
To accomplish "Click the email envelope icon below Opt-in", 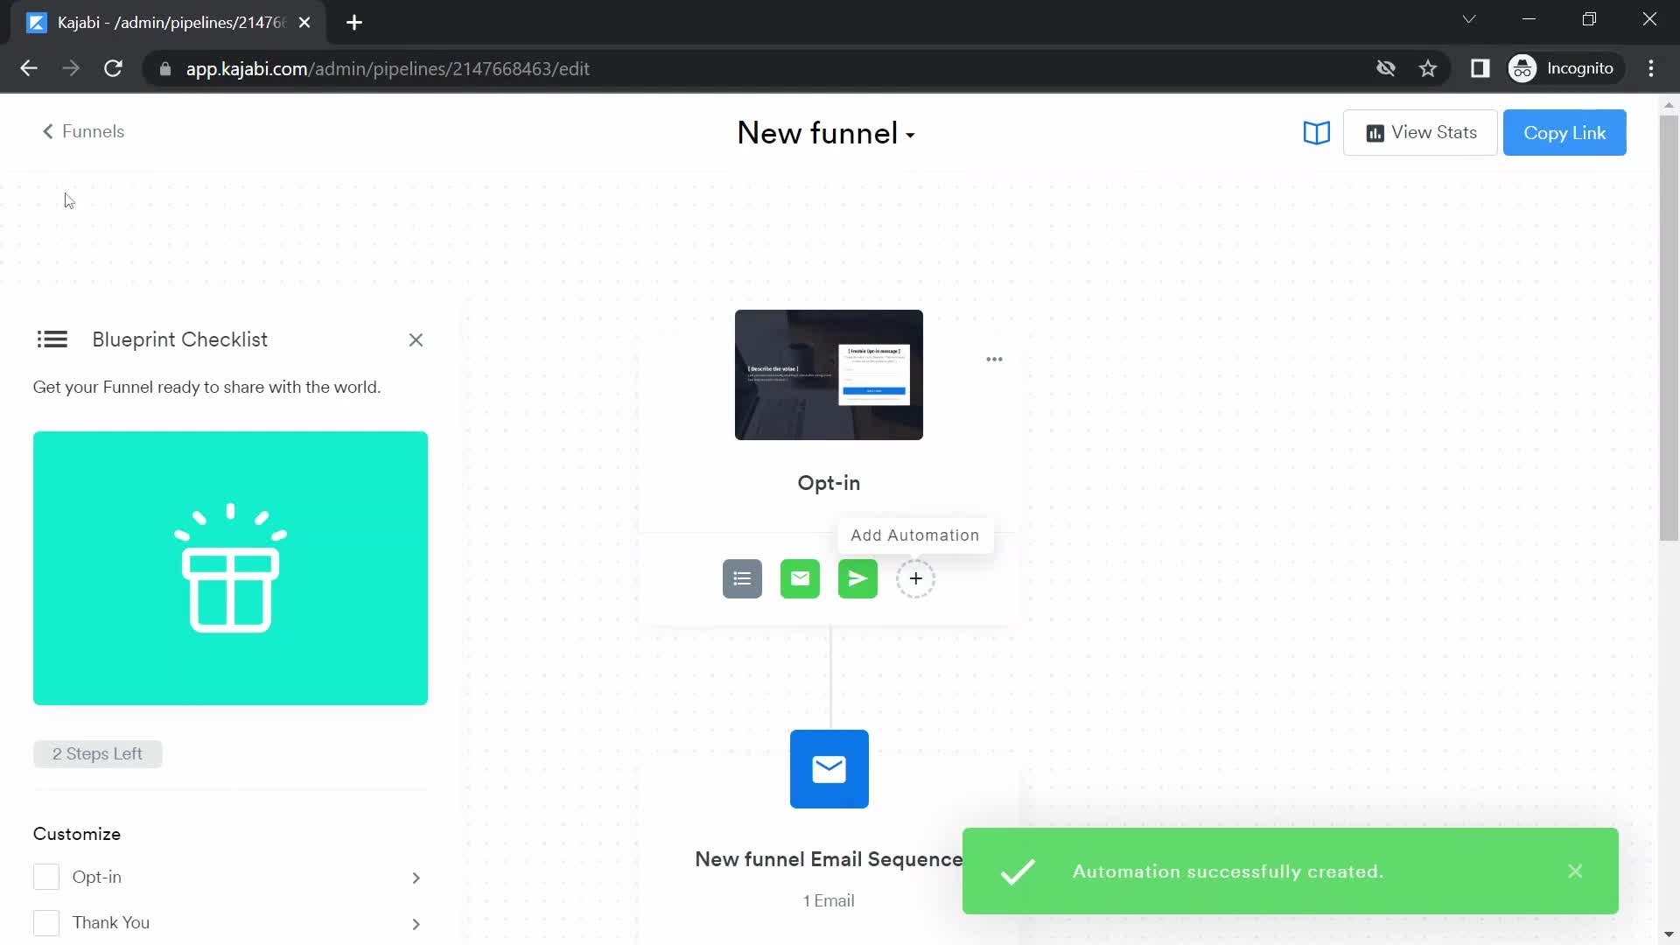I will pyautogui.click(x=800, y=578).
